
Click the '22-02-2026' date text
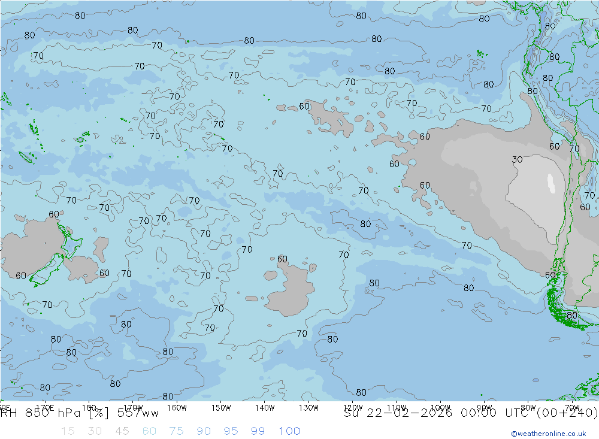tap(409, 413)
